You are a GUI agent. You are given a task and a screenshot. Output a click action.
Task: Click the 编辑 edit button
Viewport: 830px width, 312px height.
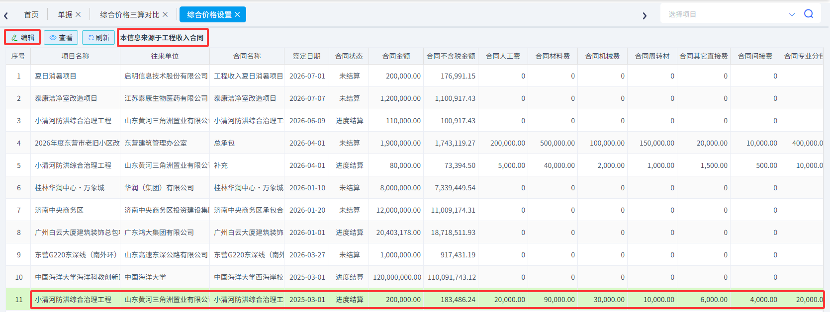click(x=23, y=37)
